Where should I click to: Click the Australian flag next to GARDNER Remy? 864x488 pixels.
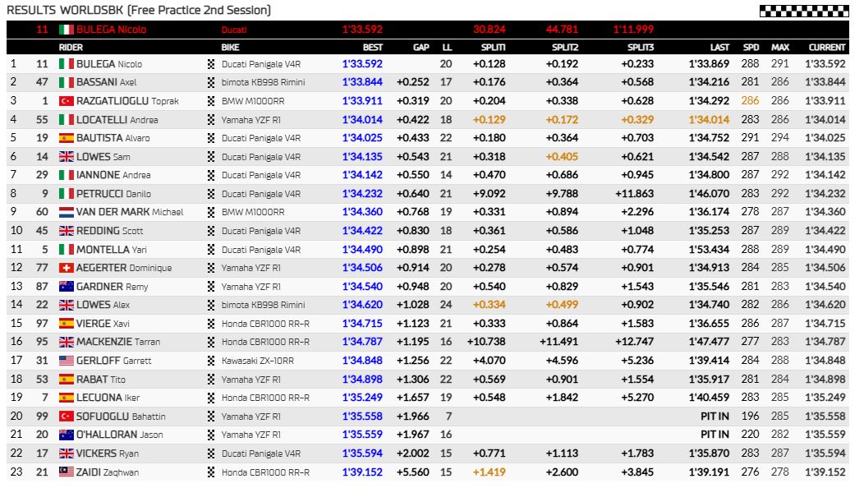pos(67,287)
